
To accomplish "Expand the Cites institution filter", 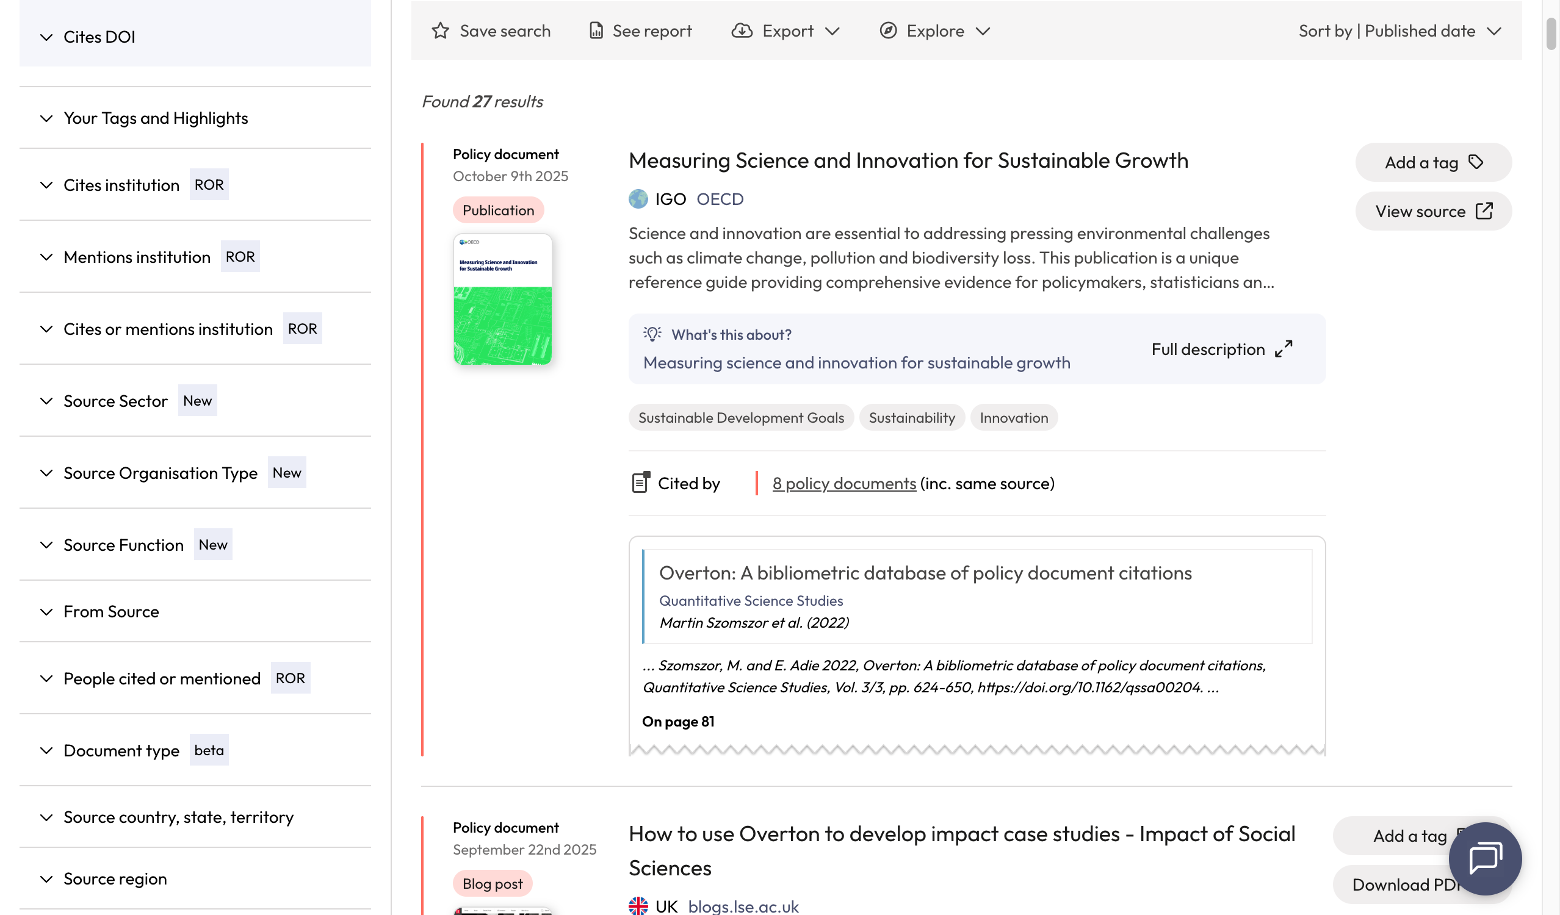I will [x=195, y=184].
